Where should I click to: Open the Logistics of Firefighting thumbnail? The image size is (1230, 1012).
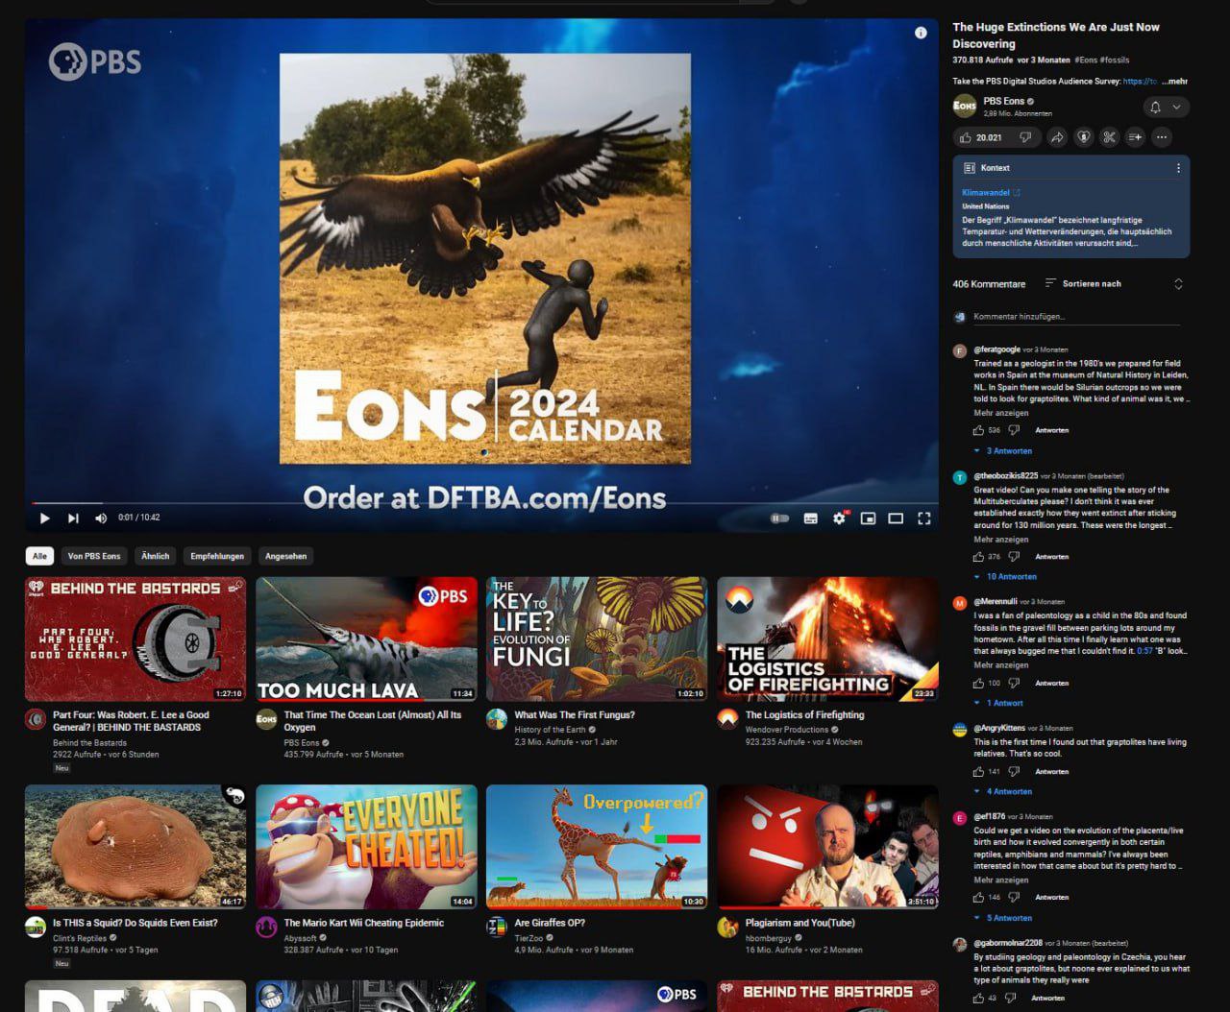tap(827, 639)
